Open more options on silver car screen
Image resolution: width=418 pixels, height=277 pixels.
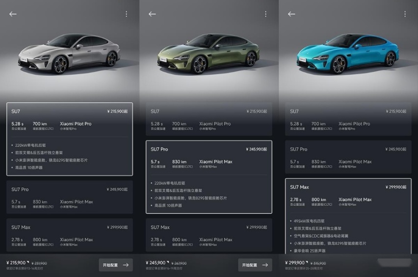[127, 14]
